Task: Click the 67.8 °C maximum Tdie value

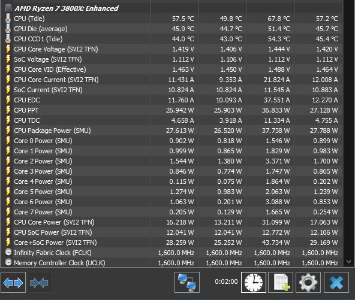Action: point(278,19)
